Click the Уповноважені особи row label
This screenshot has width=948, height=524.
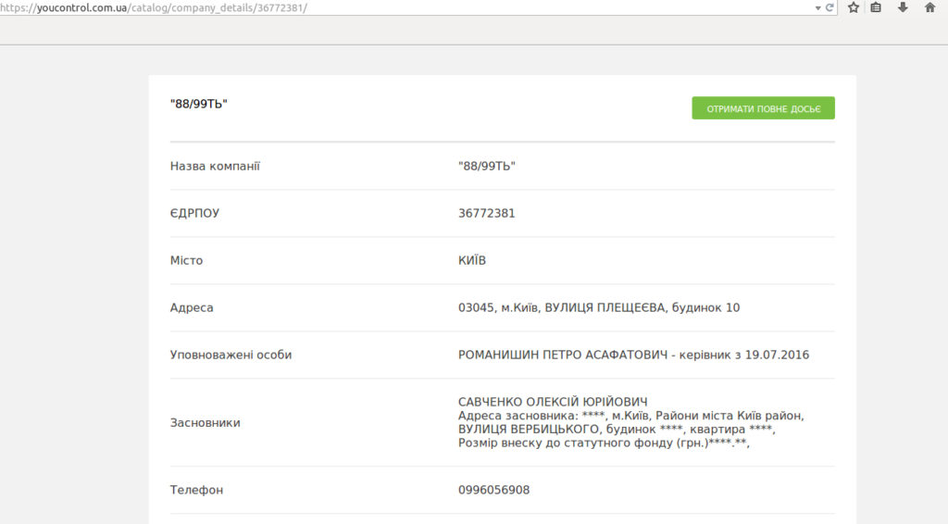point(231,355)
